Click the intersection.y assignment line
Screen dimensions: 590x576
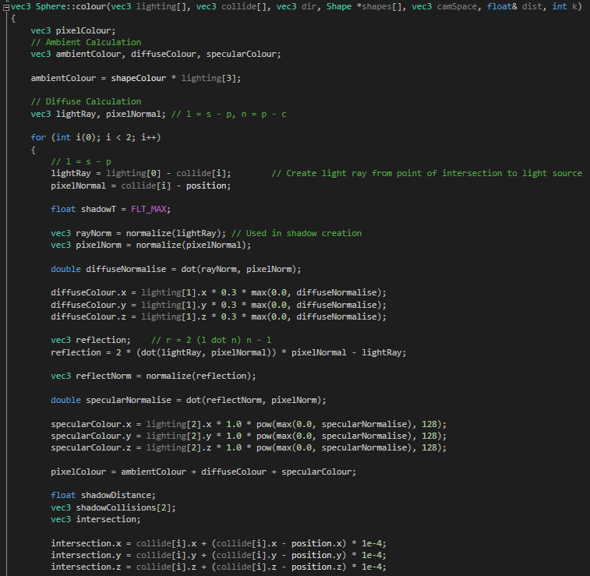(218, 555)
